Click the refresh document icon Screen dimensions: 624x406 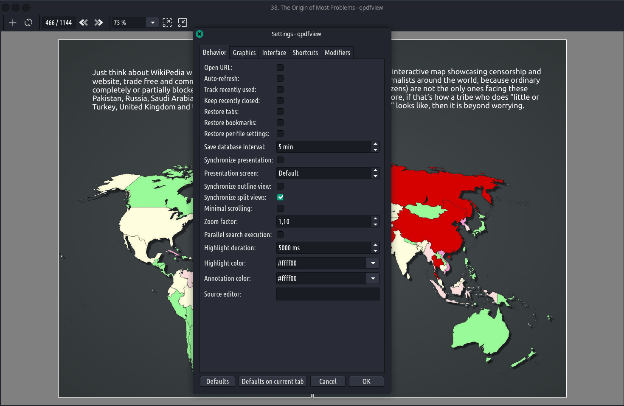28,23
